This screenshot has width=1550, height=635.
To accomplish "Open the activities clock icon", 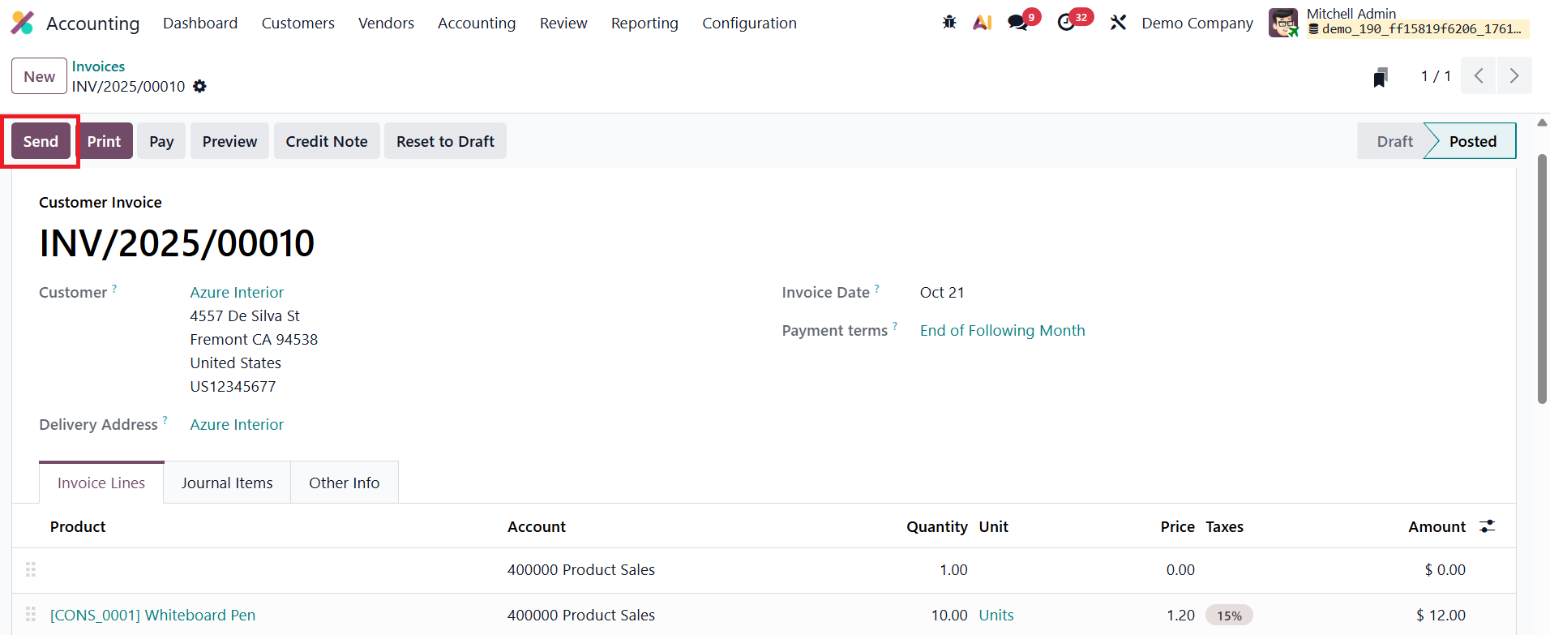I will click(1067, 23).
